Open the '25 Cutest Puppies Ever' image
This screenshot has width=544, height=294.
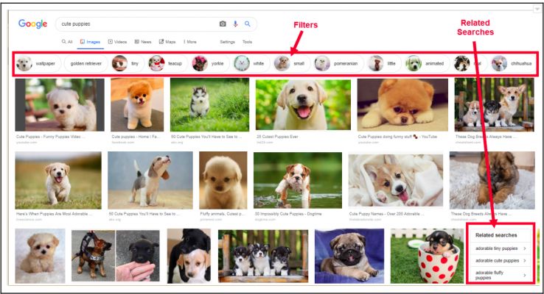[x=302, y=105]
